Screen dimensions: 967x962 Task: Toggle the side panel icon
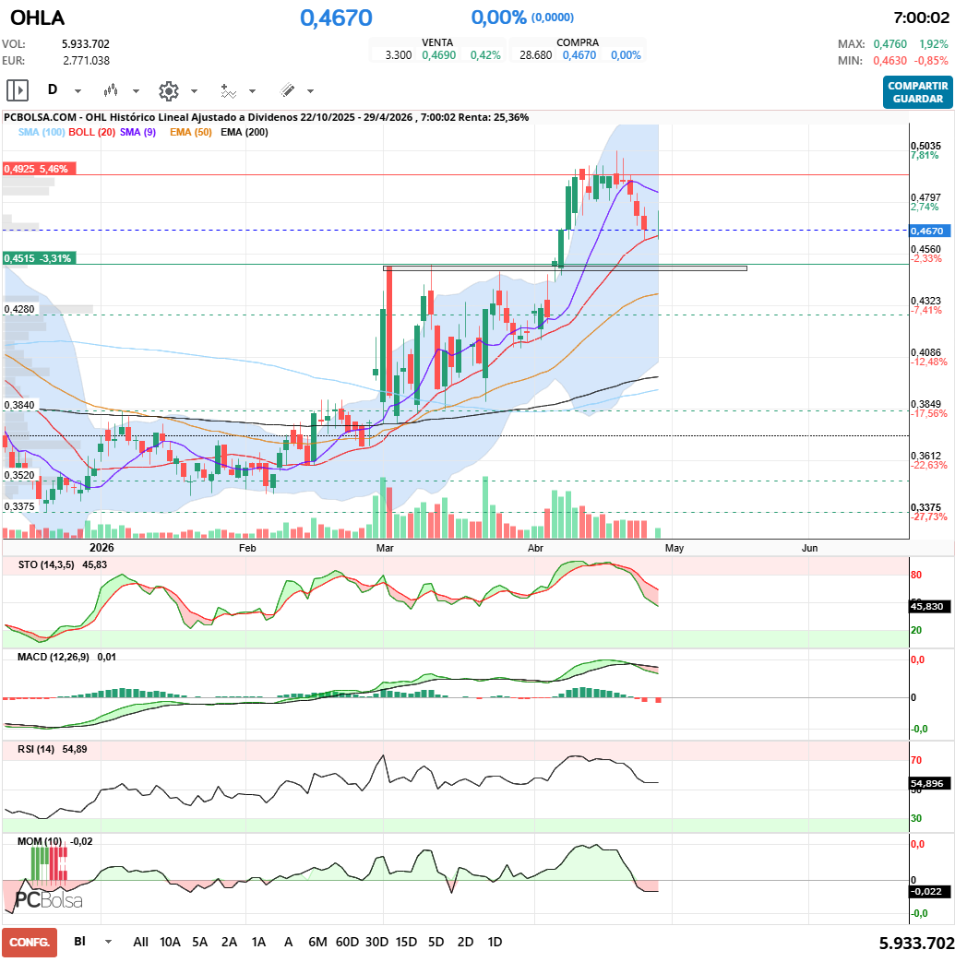[x=18, y=90]
